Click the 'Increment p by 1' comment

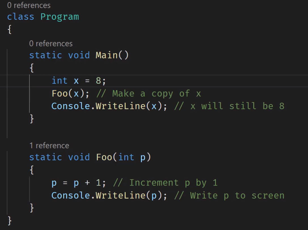(165, 183)
